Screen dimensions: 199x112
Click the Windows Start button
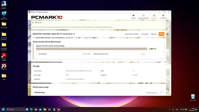[3, 109]
